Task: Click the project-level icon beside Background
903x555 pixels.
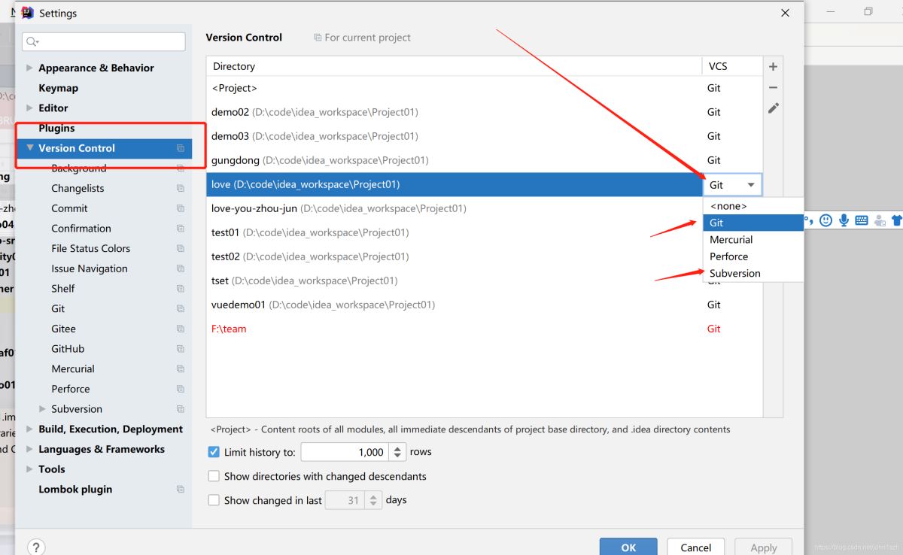Action: pyautogui.click(x=181, y=168)
